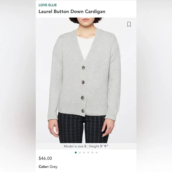This screenshot has width=172, height=172.
Task: Click the Laurel Button Down Cardigan title
Action: [72, 12]
